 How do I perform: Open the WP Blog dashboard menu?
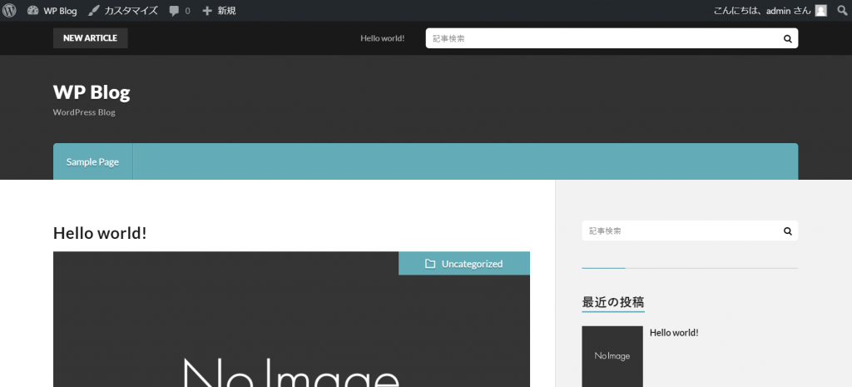(x=52, y=11)
